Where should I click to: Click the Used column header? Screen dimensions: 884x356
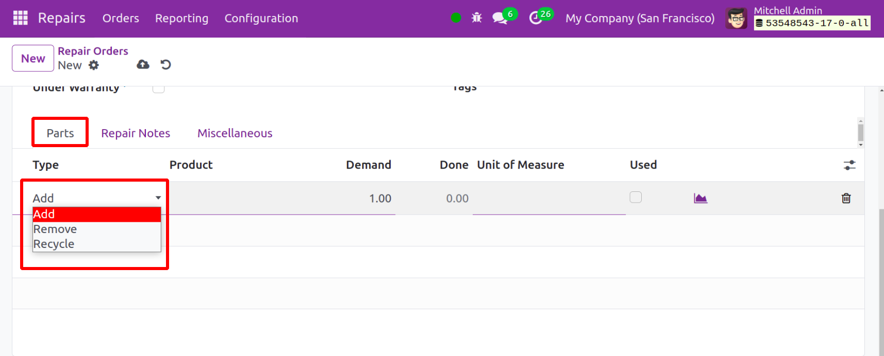coord(643,165)
